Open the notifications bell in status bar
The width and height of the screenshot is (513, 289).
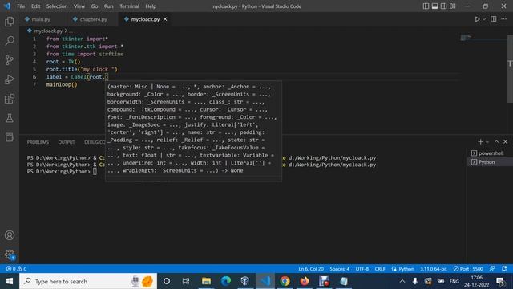(x=504, y=269)
